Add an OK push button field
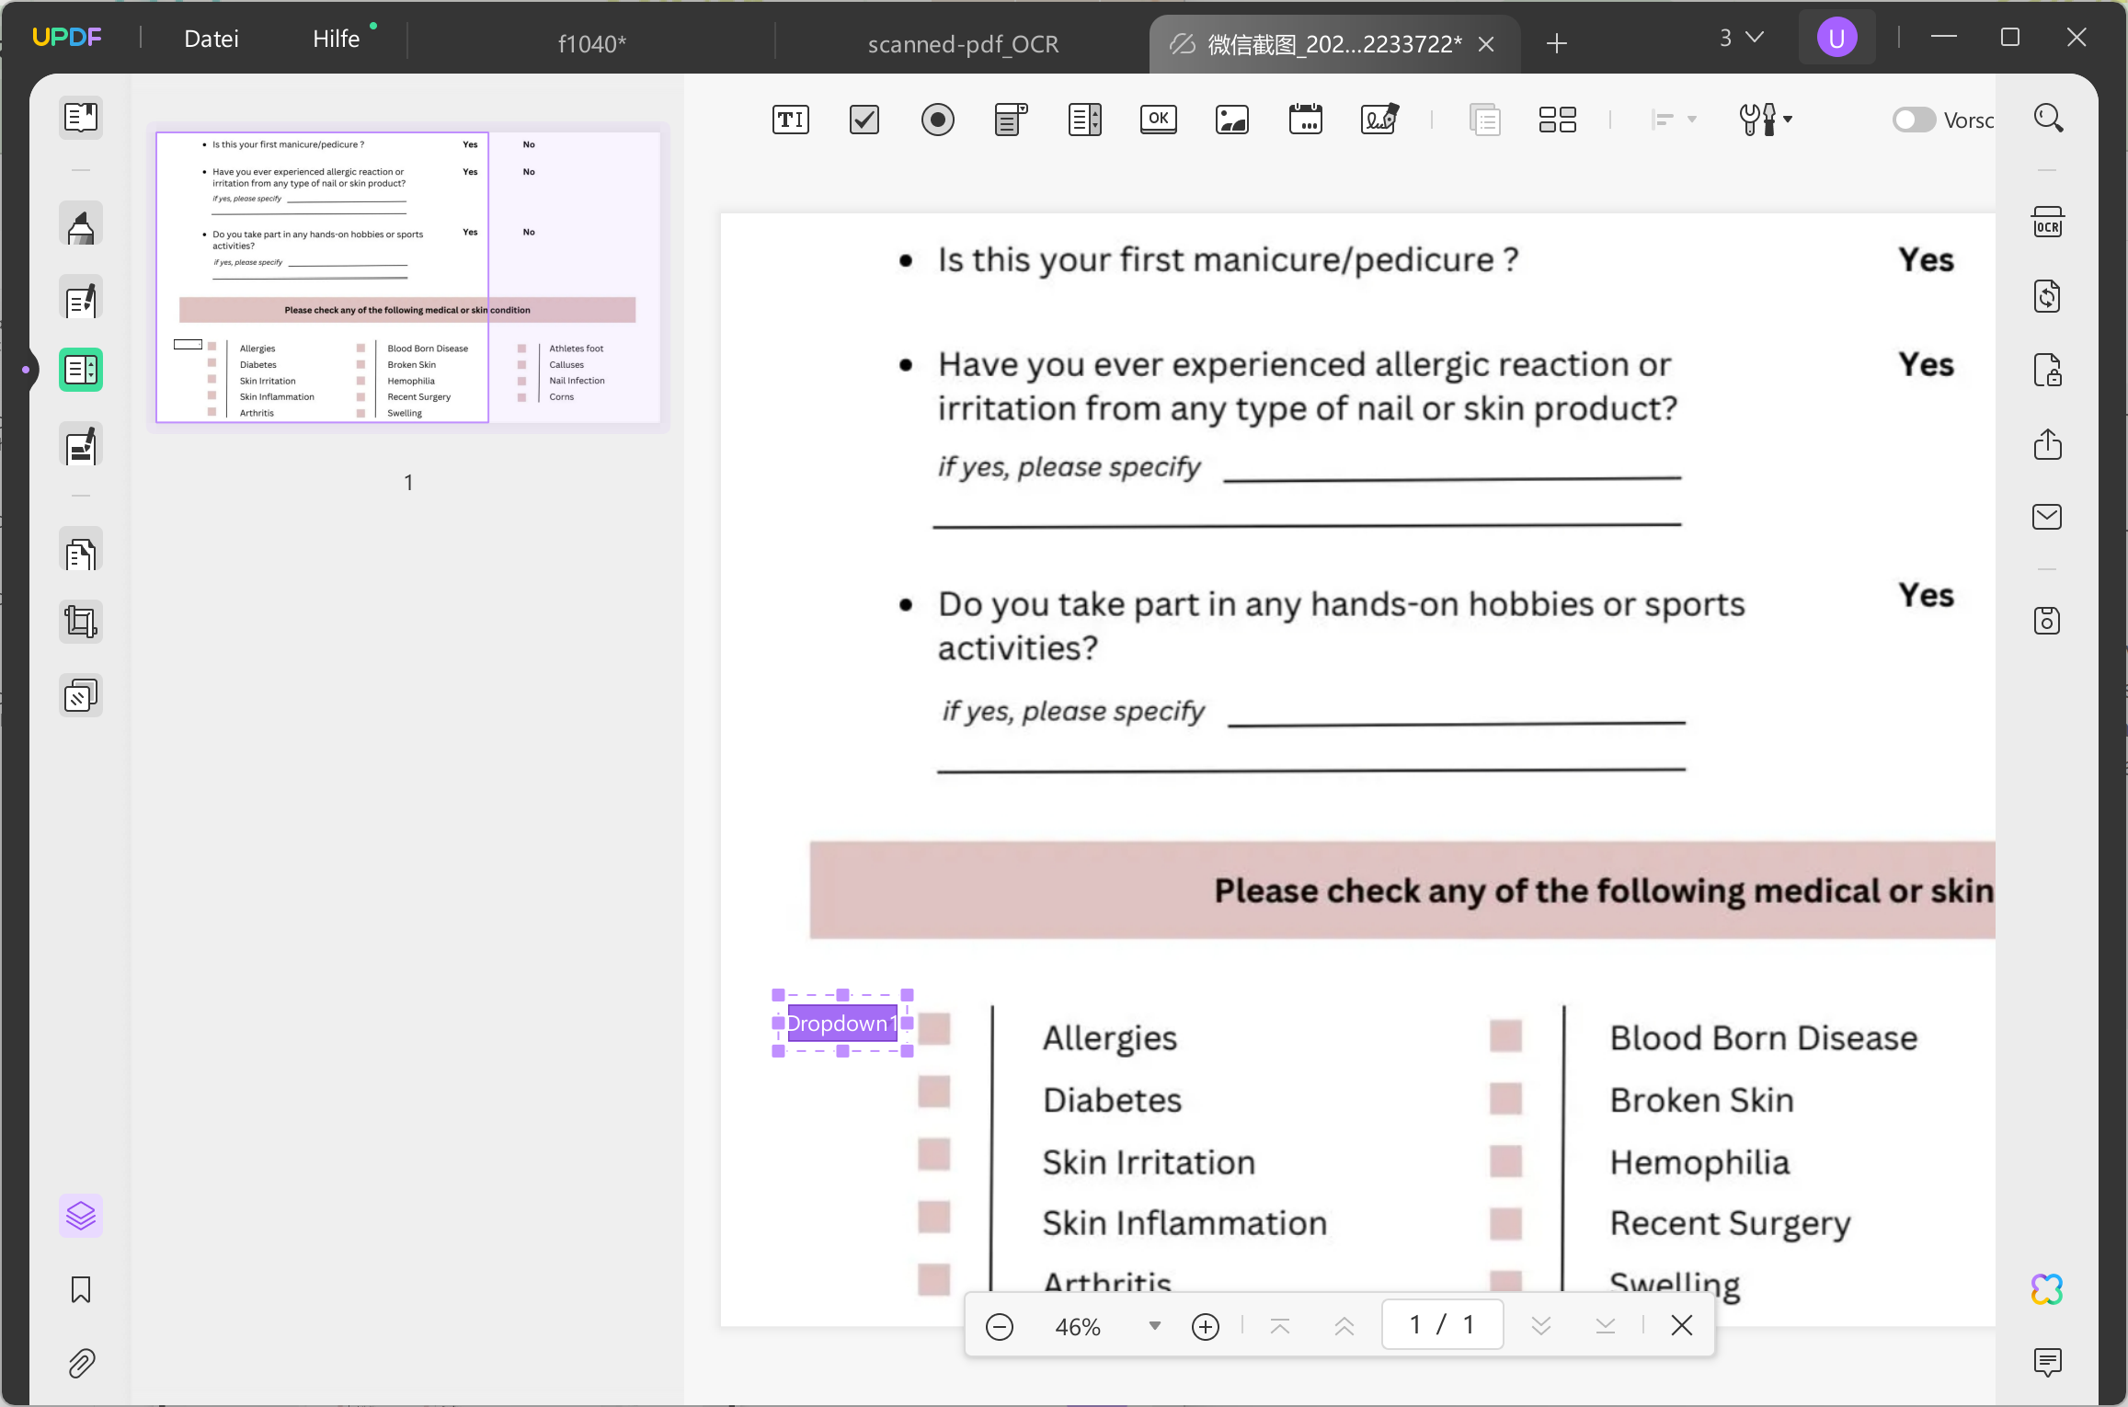This screenshot has width=2128, height=1407. [x=1158, y=120]
